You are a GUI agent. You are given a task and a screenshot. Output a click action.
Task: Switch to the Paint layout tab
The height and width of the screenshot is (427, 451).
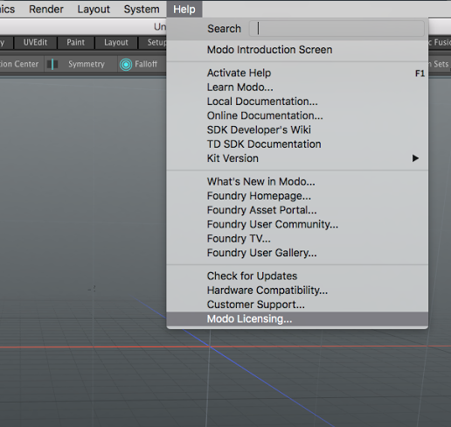75,43
